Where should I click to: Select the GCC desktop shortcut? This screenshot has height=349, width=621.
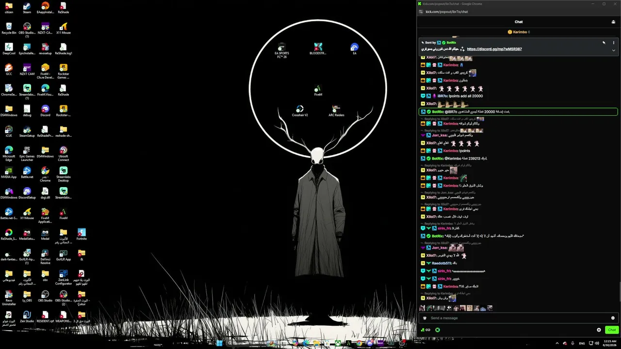(x=9, y=70)
